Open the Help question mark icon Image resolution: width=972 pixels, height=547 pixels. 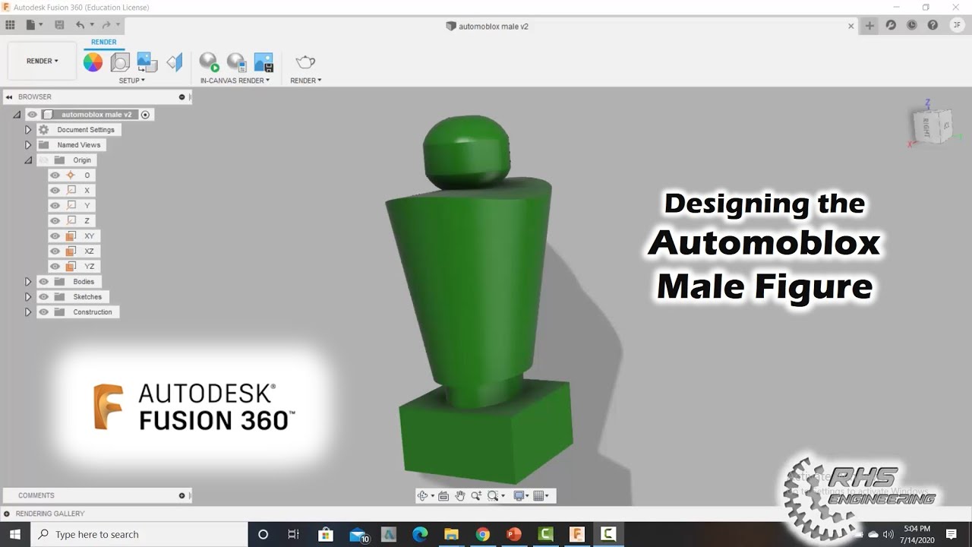point(933,25)
